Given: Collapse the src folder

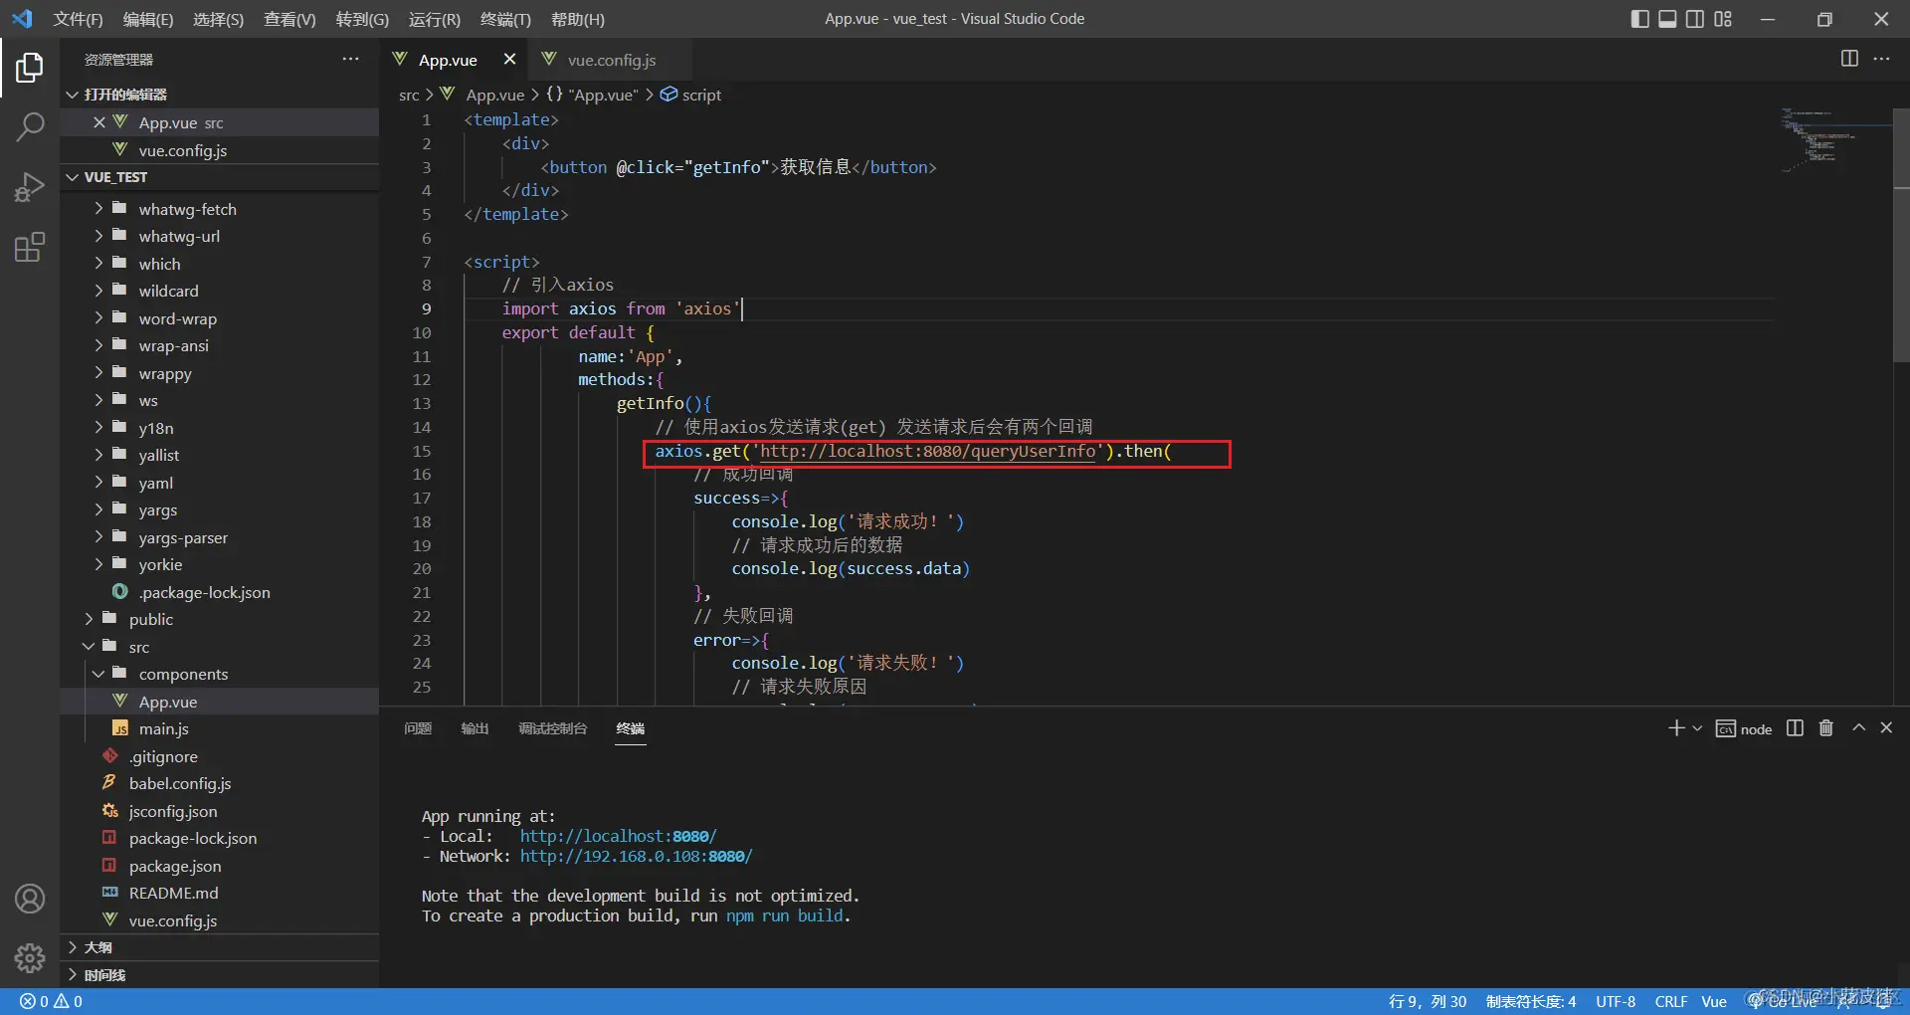Looking at the screenshot, I should (x=219, y=647).
